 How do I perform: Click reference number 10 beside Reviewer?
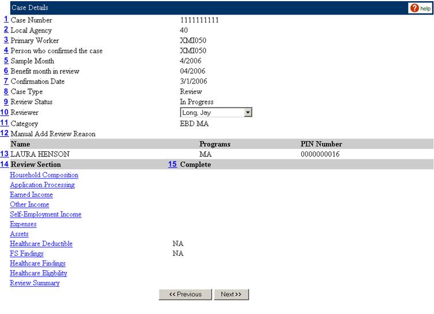pos(4,113)
